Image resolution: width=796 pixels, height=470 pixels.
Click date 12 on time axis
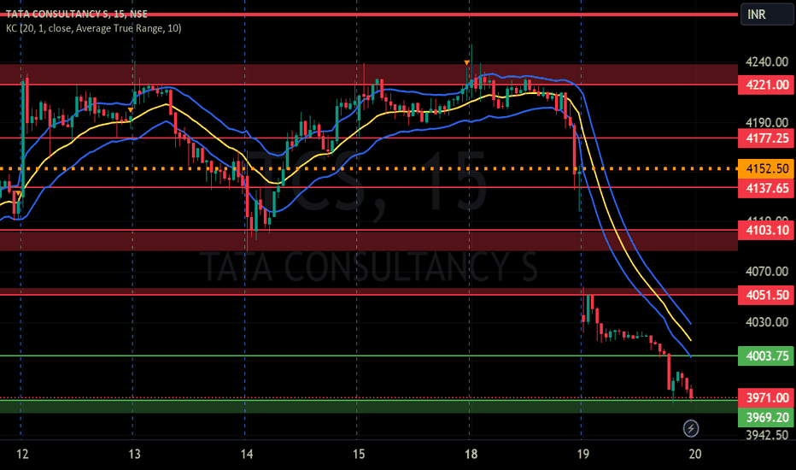coord(22,454)
